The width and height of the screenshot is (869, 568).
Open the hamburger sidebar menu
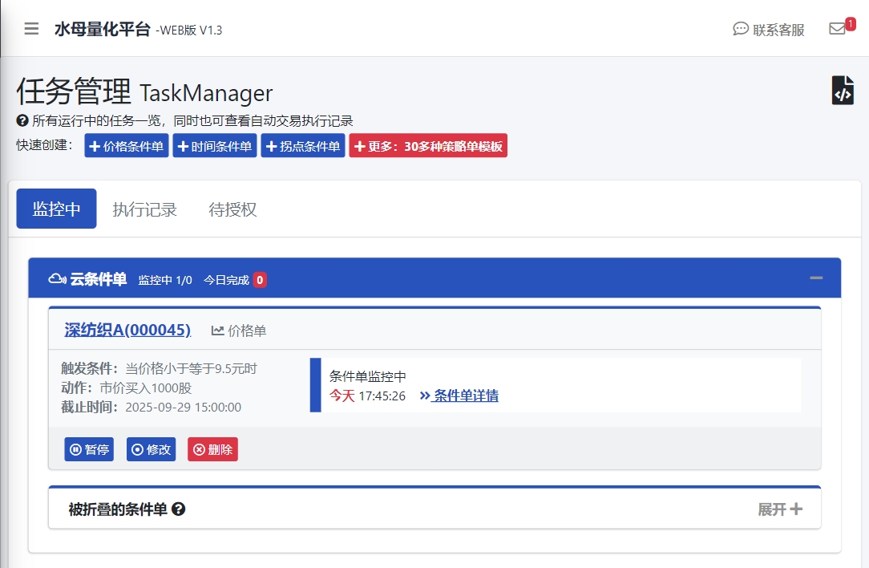(31, 29)
